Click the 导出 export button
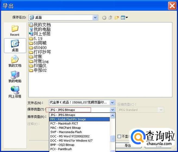 (128, 145)
